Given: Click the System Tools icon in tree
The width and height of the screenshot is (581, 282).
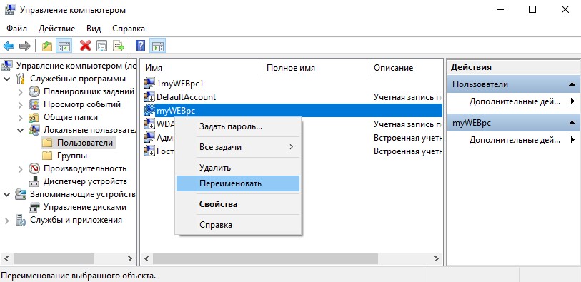Looking at the screenshot, I should click(21, 79).
